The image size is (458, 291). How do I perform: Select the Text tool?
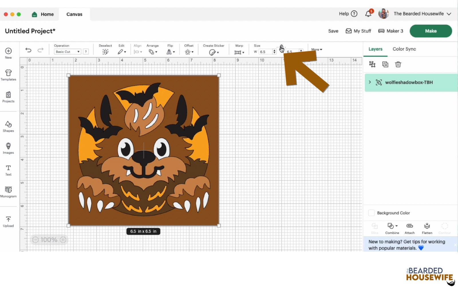click(8, 170)
